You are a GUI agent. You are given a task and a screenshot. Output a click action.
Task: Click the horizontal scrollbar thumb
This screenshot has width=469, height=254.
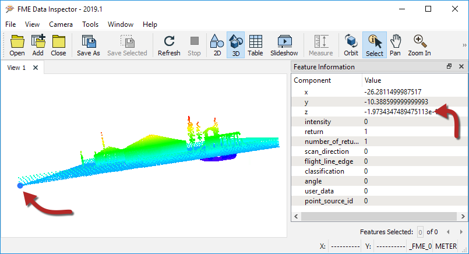(379, 216)
